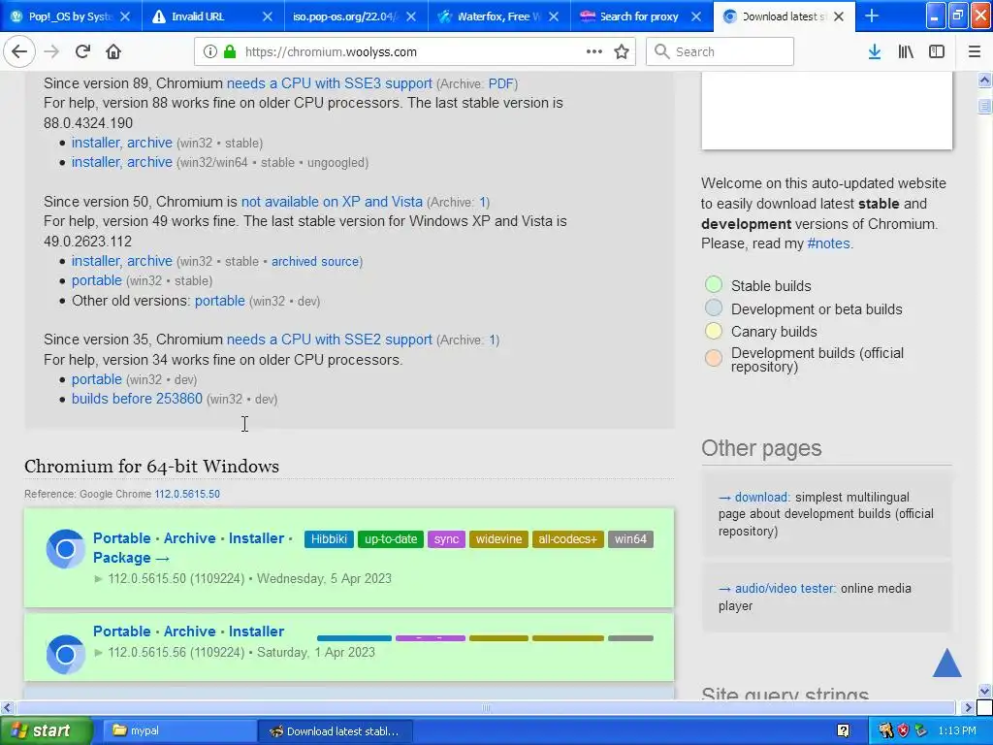Click the vertical scrollbar up arrow
The height and width of the screenshot is (745, 993).
[x=984, y=80]
